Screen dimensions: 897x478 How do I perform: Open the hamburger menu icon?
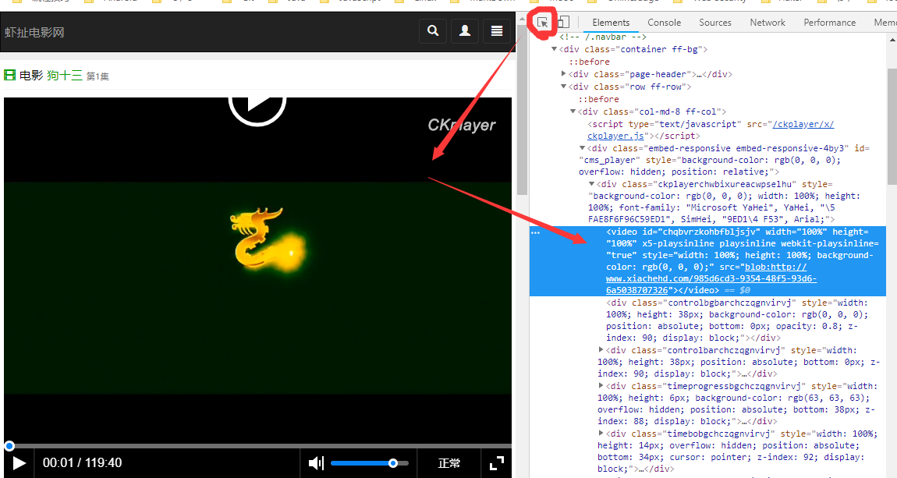[497, 31]
